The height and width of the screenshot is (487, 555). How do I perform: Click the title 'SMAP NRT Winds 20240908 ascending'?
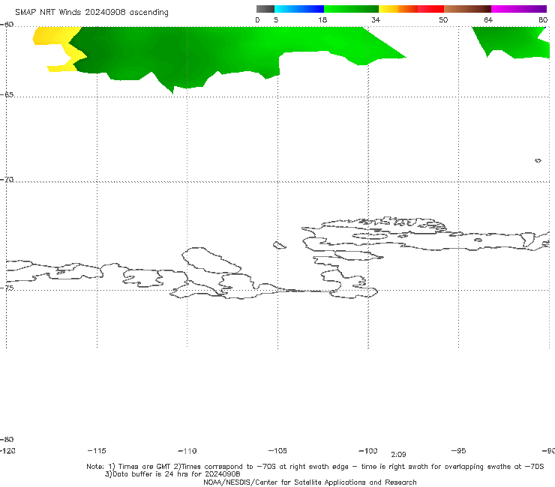(91, 13)
